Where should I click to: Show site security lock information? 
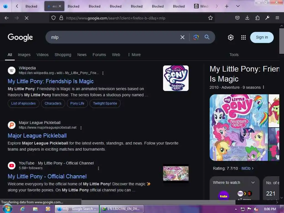(x=61, y=18)
